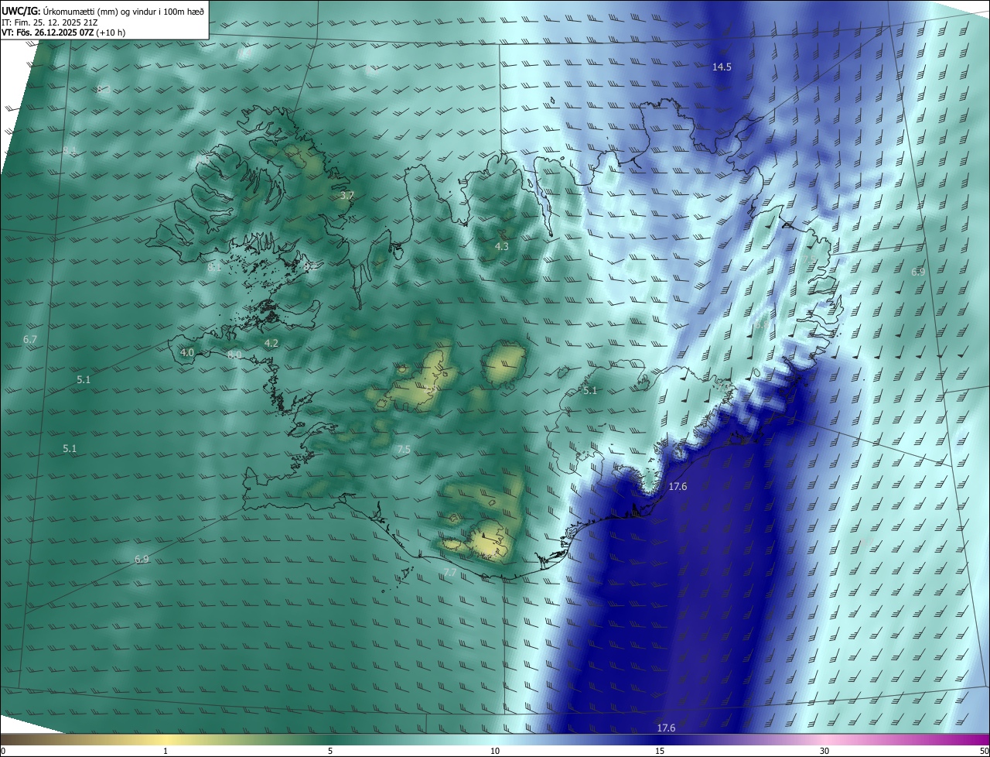Image resolution: width=990 pixels, height=757 pixels.
Task: Click the 3.7 value label
Action: point(346,196)
